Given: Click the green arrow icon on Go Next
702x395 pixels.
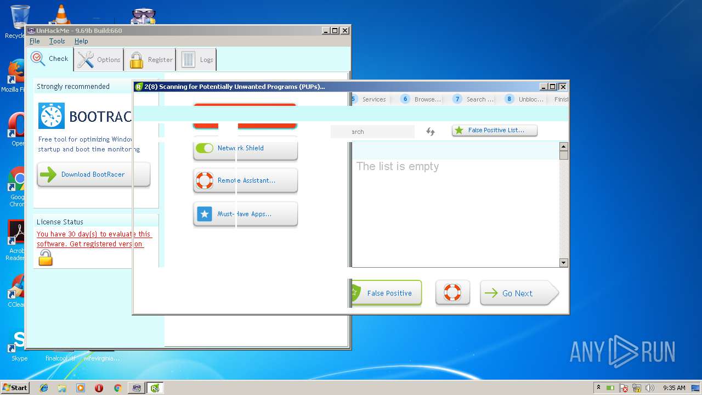Looking at the screenshot, I should 491,293.
